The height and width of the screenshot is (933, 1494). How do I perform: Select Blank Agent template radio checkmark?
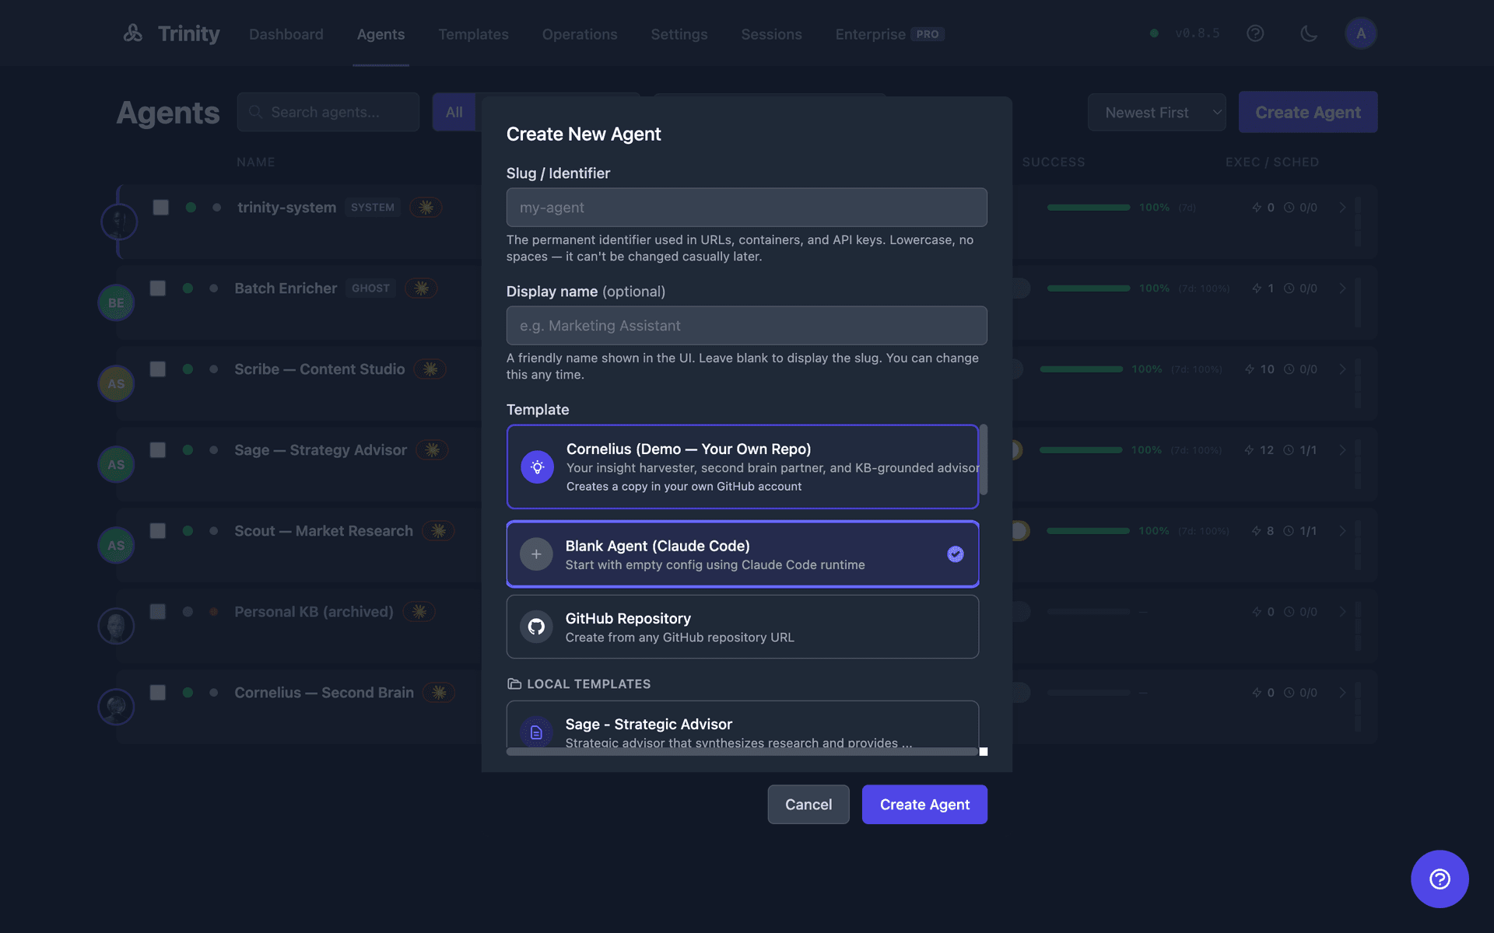956,554
